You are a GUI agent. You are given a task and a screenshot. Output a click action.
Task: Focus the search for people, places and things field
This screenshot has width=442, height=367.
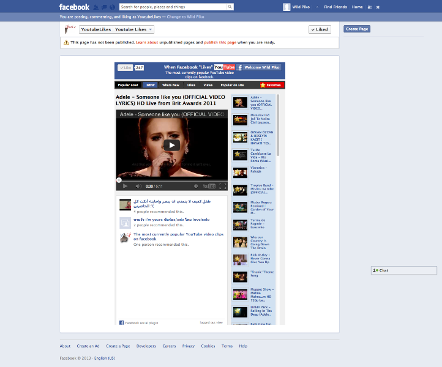tap(173, 7)
